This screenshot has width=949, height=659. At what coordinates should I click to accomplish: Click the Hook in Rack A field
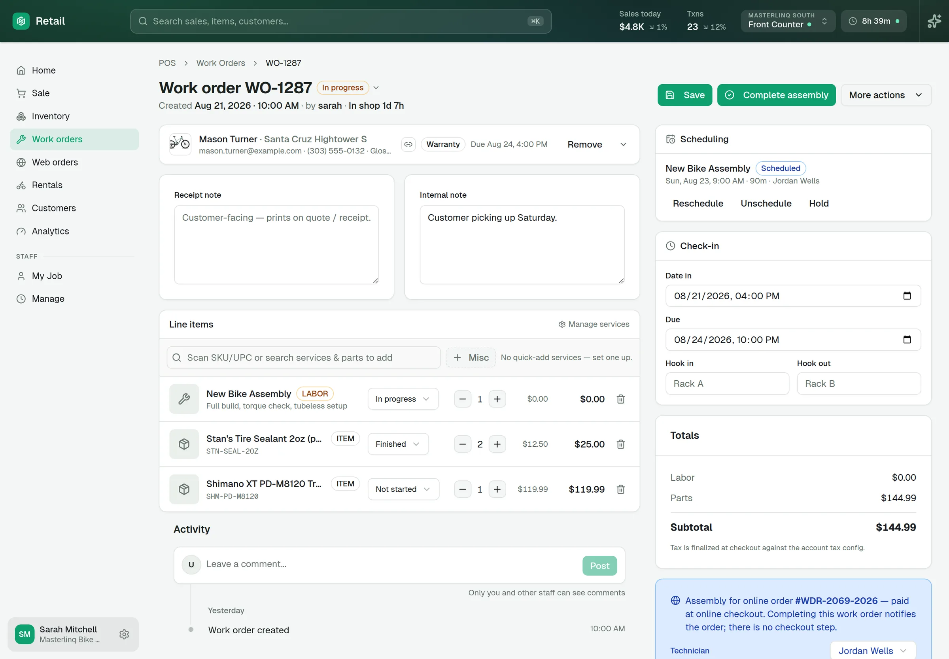(x=727, y=383)
